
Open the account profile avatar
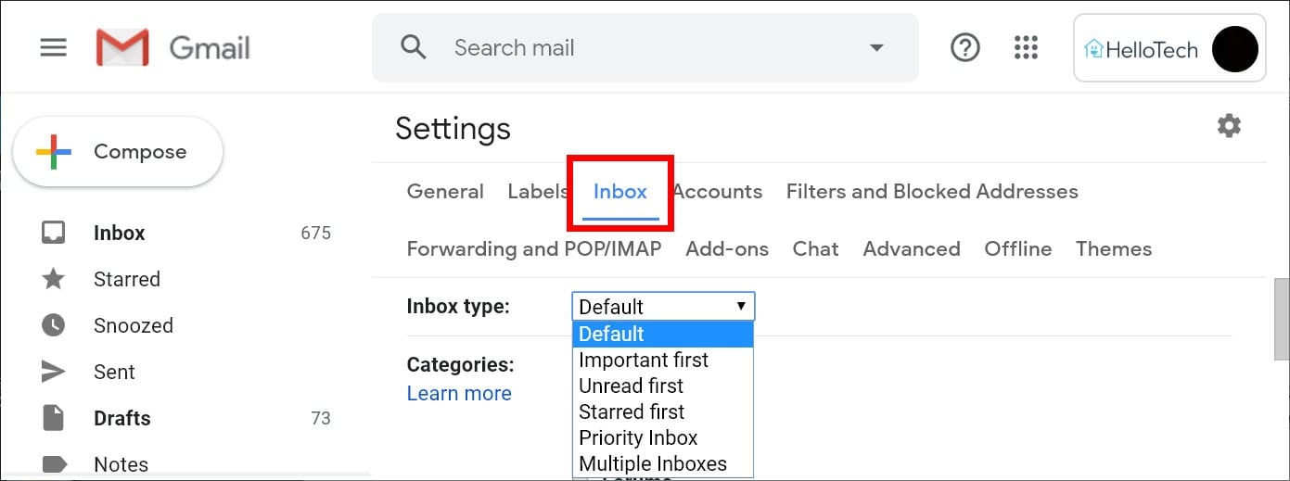(1234, 49)
